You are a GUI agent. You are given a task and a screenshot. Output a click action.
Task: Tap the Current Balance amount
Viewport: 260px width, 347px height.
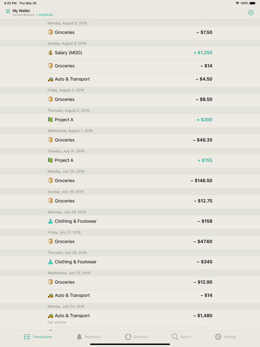click(x=45, y=15)
